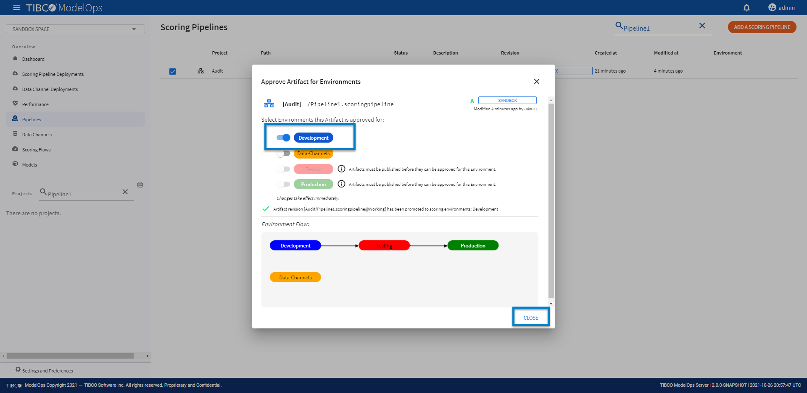Click the Projects search input field
807x393 pixels.
[84, 194]
